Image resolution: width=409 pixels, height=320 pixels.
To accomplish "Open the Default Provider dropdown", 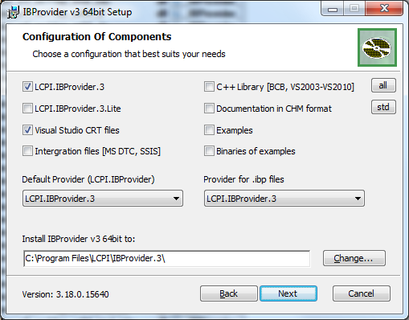I will click(x=103, y=199).
